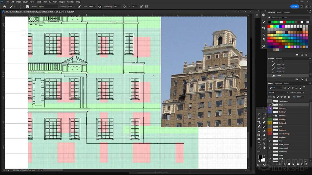The width and height of the screenshot is (312, 175).
Task: Select the Brush tool in the toolbar
Action: click(264, 126)
